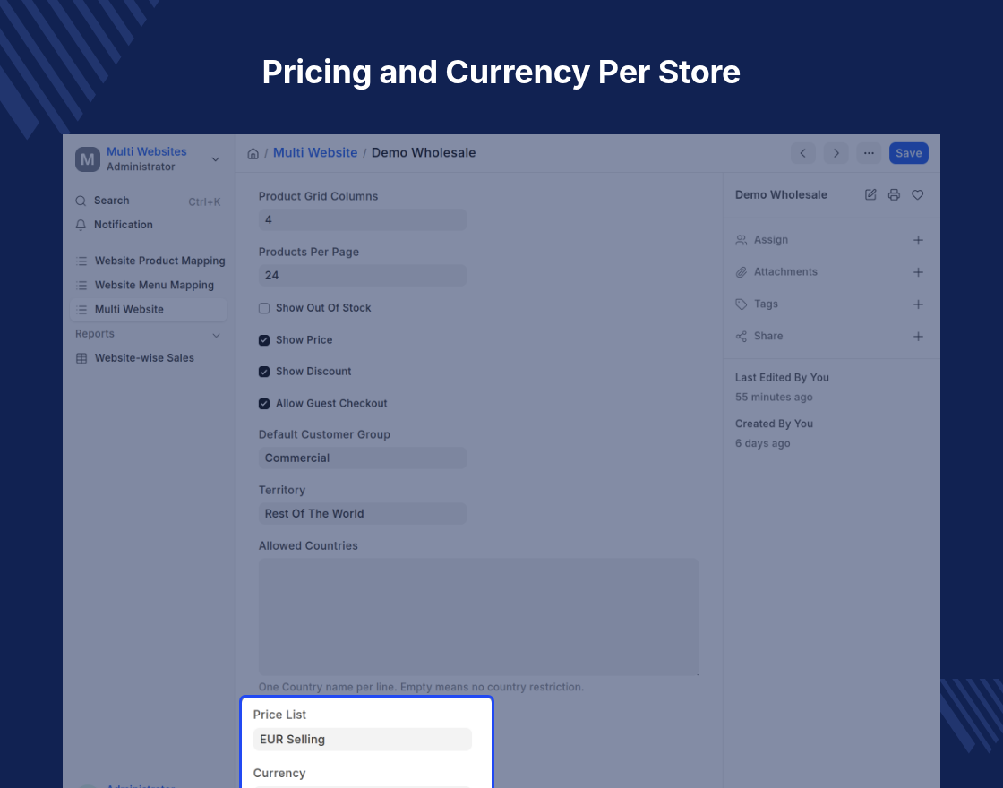Click 'Demo Wholesale' breadcrumb text
Image resolution: width=1003 pixels, height=788 pixels.
(424, 153)
